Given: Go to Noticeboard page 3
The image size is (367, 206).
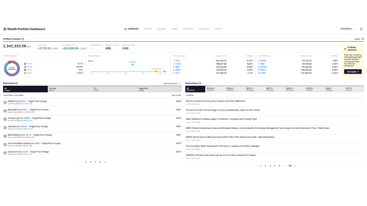Looking at the screenshot, I should pos(95,162).
